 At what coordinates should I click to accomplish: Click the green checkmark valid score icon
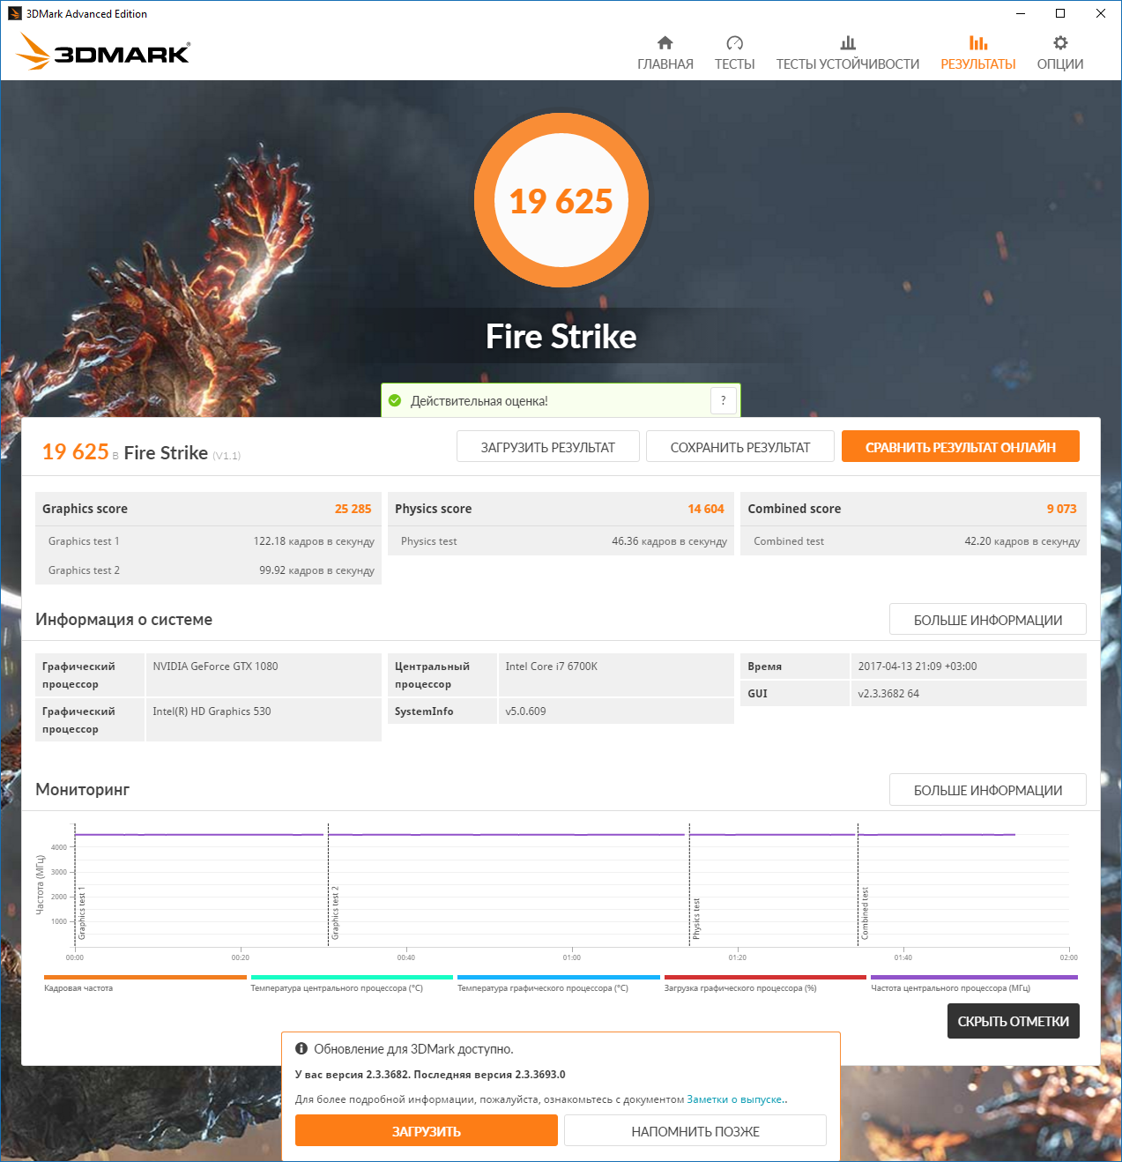click(x=395, y=400)
